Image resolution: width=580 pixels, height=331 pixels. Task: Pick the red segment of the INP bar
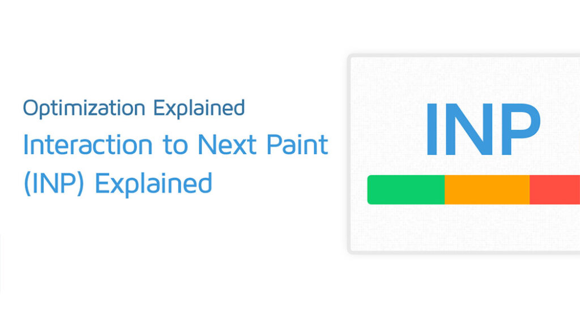pyautogui.click(x=555, y=190)
